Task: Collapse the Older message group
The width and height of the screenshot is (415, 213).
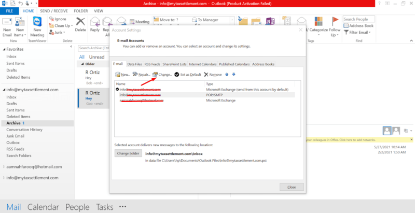Action: [83, 64]
